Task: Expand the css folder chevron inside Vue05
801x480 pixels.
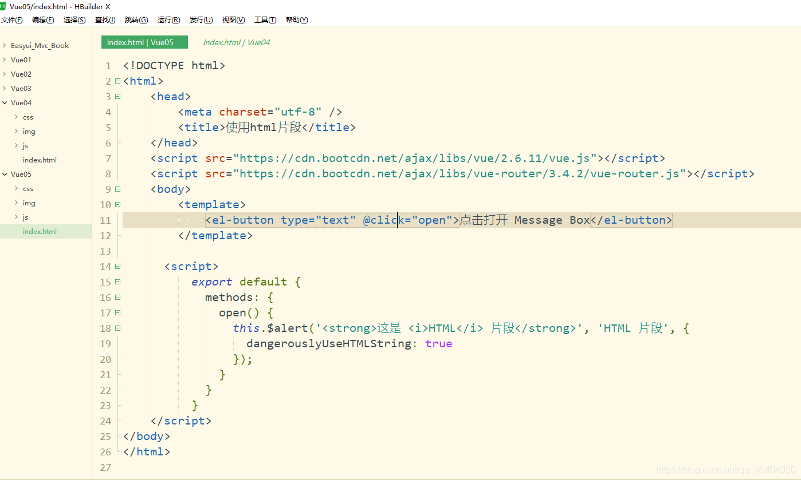Action: coord(16,188)
